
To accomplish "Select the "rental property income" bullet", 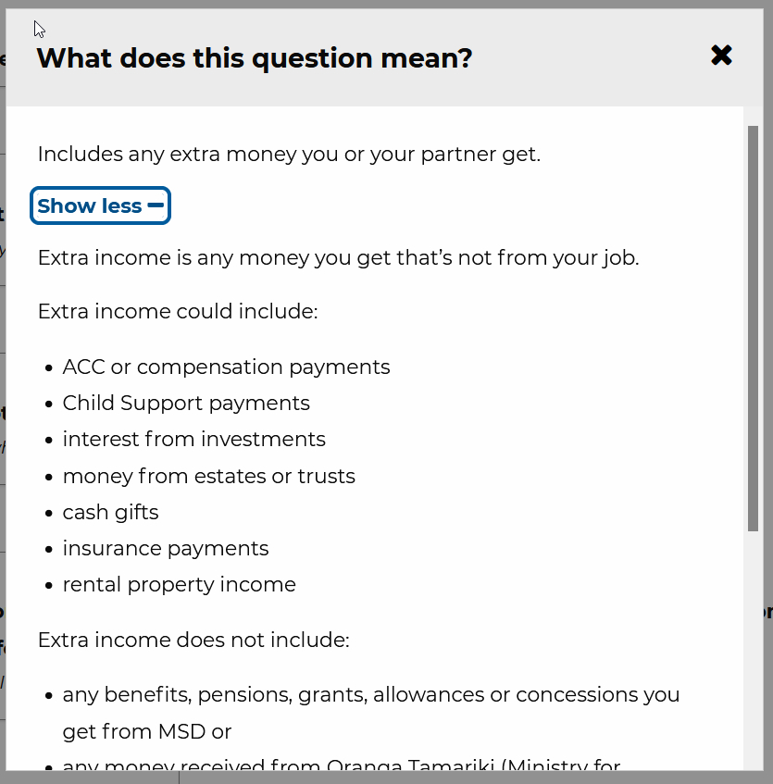I will click(180, 585).
